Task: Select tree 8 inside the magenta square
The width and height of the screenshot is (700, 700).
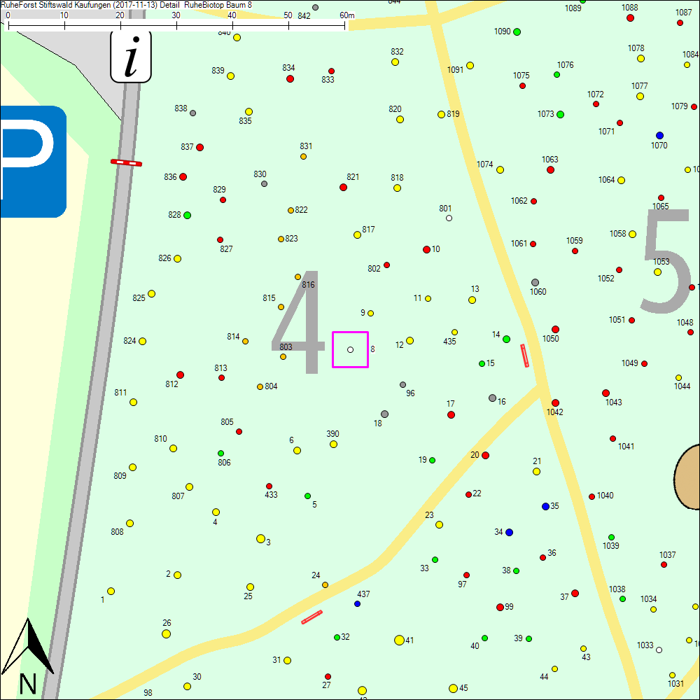Action: point(350,349)
